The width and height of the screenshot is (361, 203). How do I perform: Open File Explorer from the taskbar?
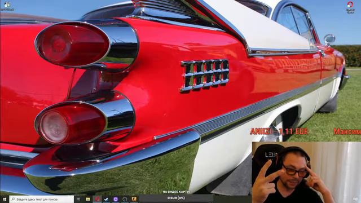(x=88, y=199)
